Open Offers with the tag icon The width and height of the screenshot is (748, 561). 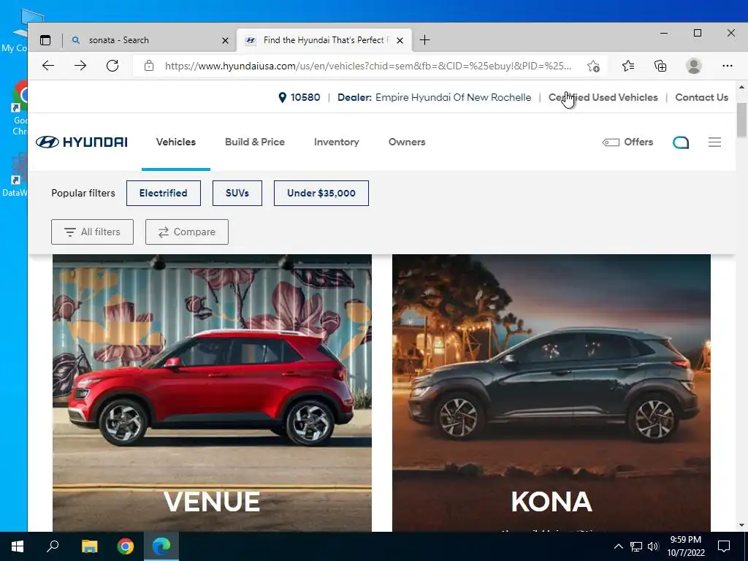[627, 142]
